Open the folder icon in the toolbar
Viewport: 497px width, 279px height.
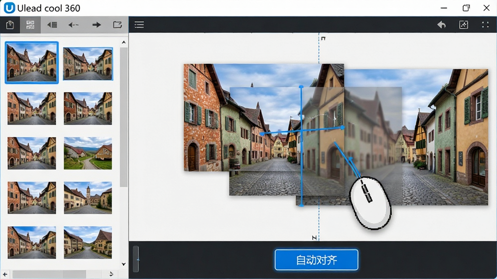pos(117,25)
